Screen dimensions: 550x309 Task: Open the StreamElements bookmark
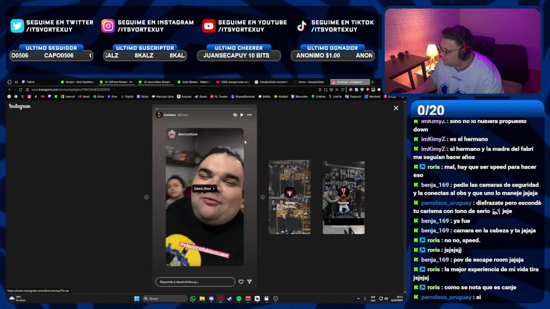coord(243,97)
